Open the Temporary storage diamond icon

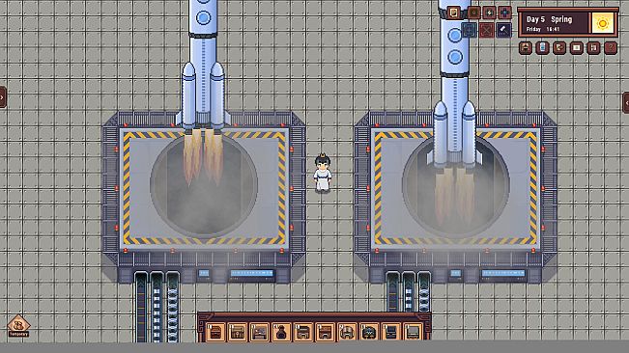point(18,326)
